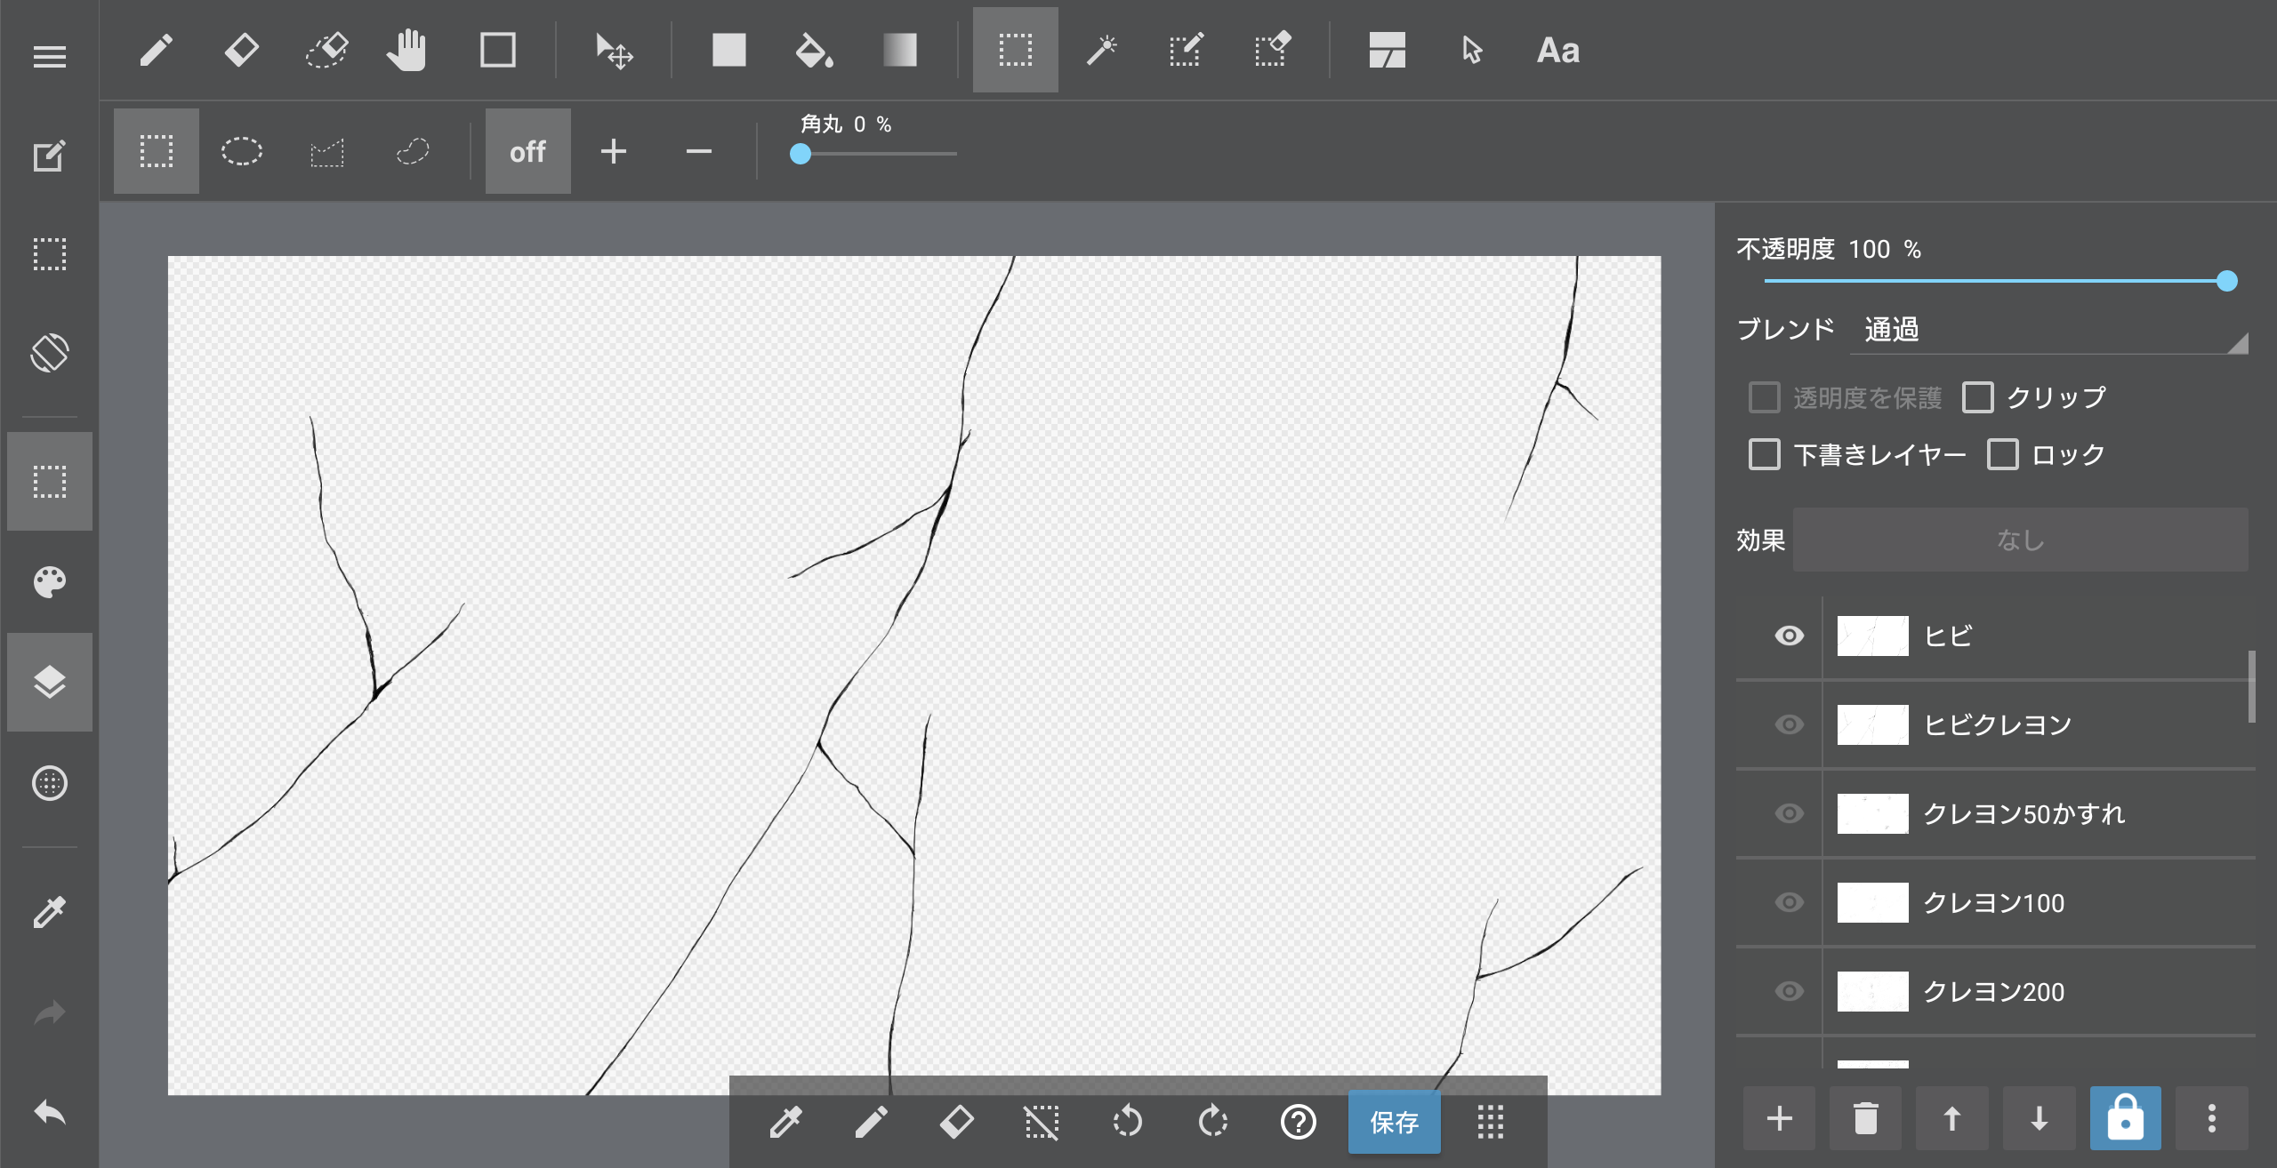Open layer options three-dot menu
The image size is (2277, 1168).
[2211, 1118]
